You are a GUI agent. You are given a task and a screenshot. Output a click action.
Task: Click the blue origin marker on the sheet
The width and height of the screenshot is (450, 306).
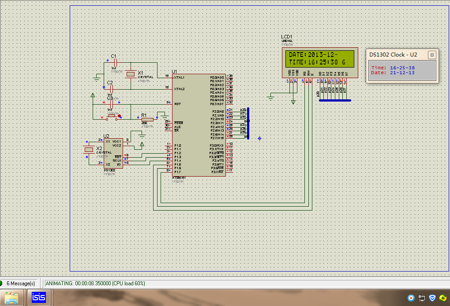[259, 139]
